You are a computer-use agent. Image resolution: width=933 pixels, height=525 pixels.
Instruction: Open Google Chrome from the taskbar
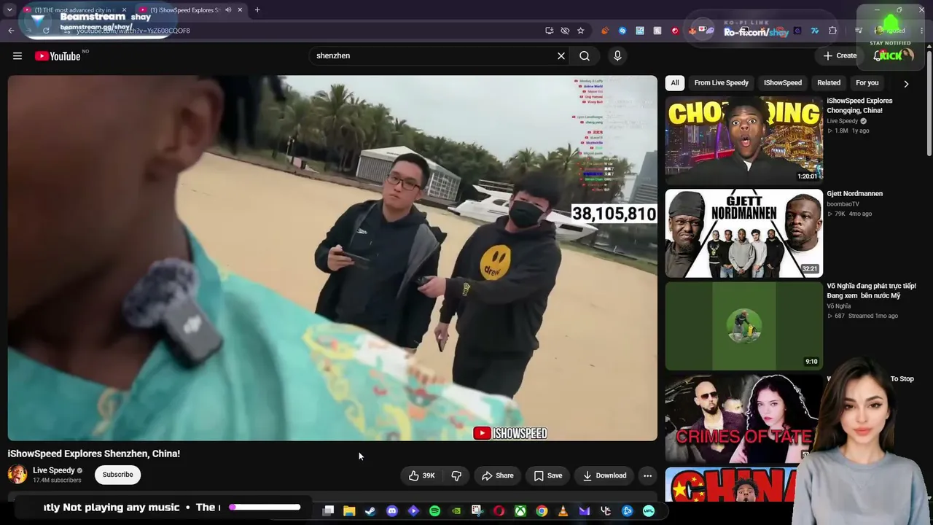click(542, 511)
